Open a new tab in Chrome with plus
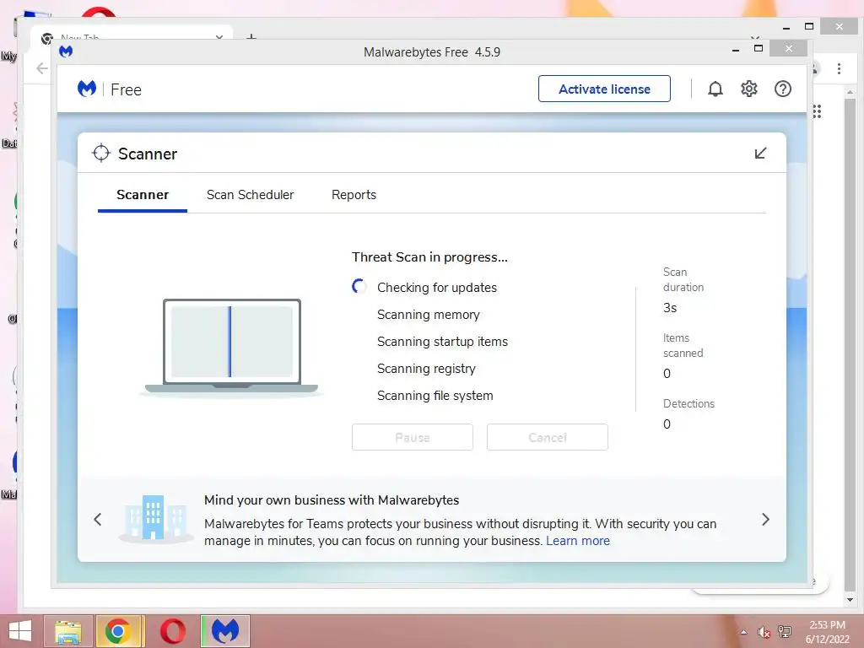864x648 pixels. point(251,37)
